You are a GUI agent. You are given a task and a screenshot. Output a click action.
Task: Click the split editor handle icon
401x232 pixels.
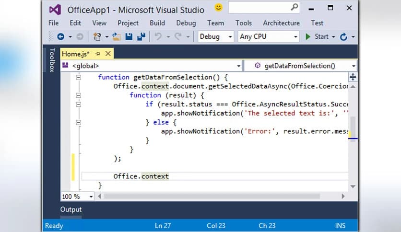pyautogui.click(x=353, y=77)
